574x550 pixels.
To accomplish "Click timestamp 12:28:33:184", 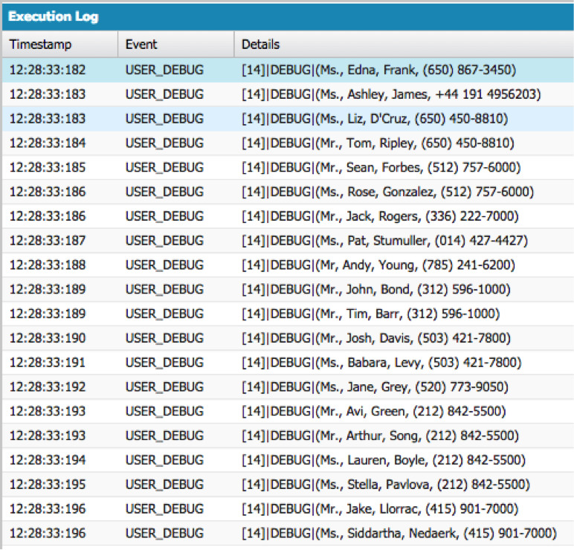I will tap(48, 143).
